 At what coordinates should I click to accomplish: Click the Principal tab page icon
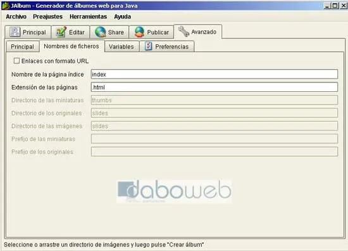tap(15, 32)
